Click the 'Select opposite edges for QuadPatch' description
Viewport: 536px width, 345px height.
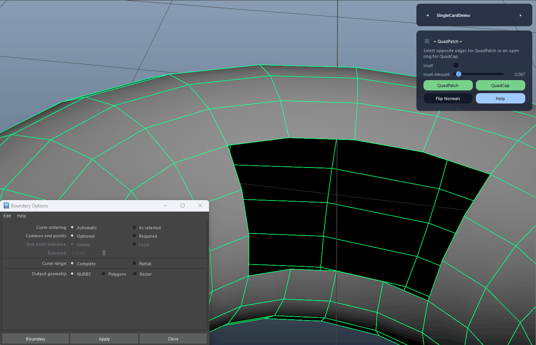pos(471,53)
